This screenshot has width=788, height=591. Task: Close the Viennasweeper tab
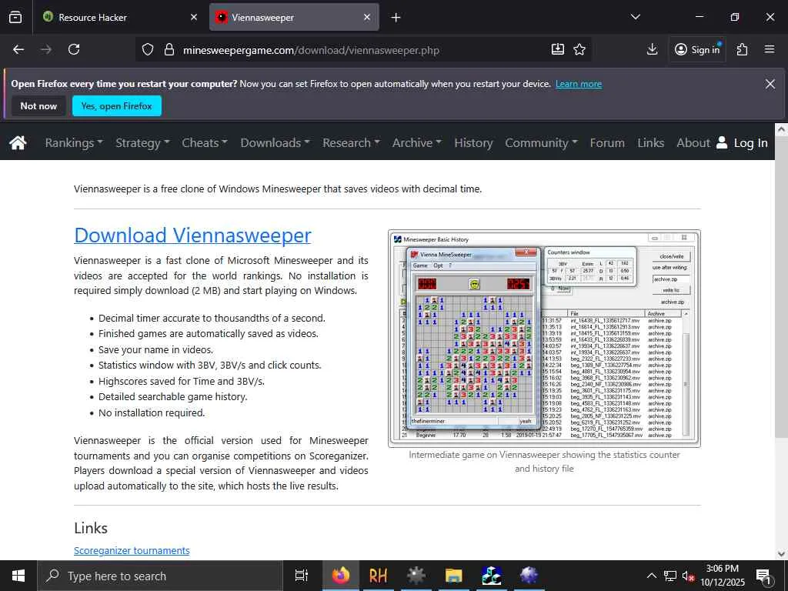click(367, 18)
